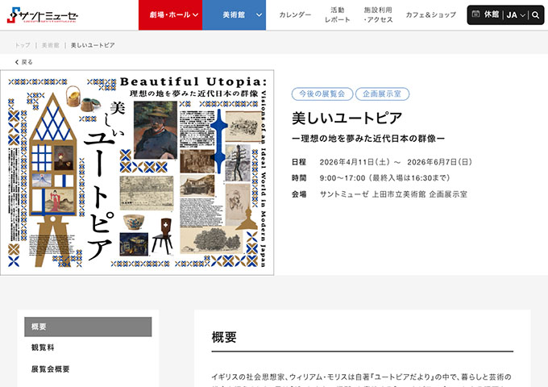
Task: Click the 休館 status label
Action: pos(492,15)
